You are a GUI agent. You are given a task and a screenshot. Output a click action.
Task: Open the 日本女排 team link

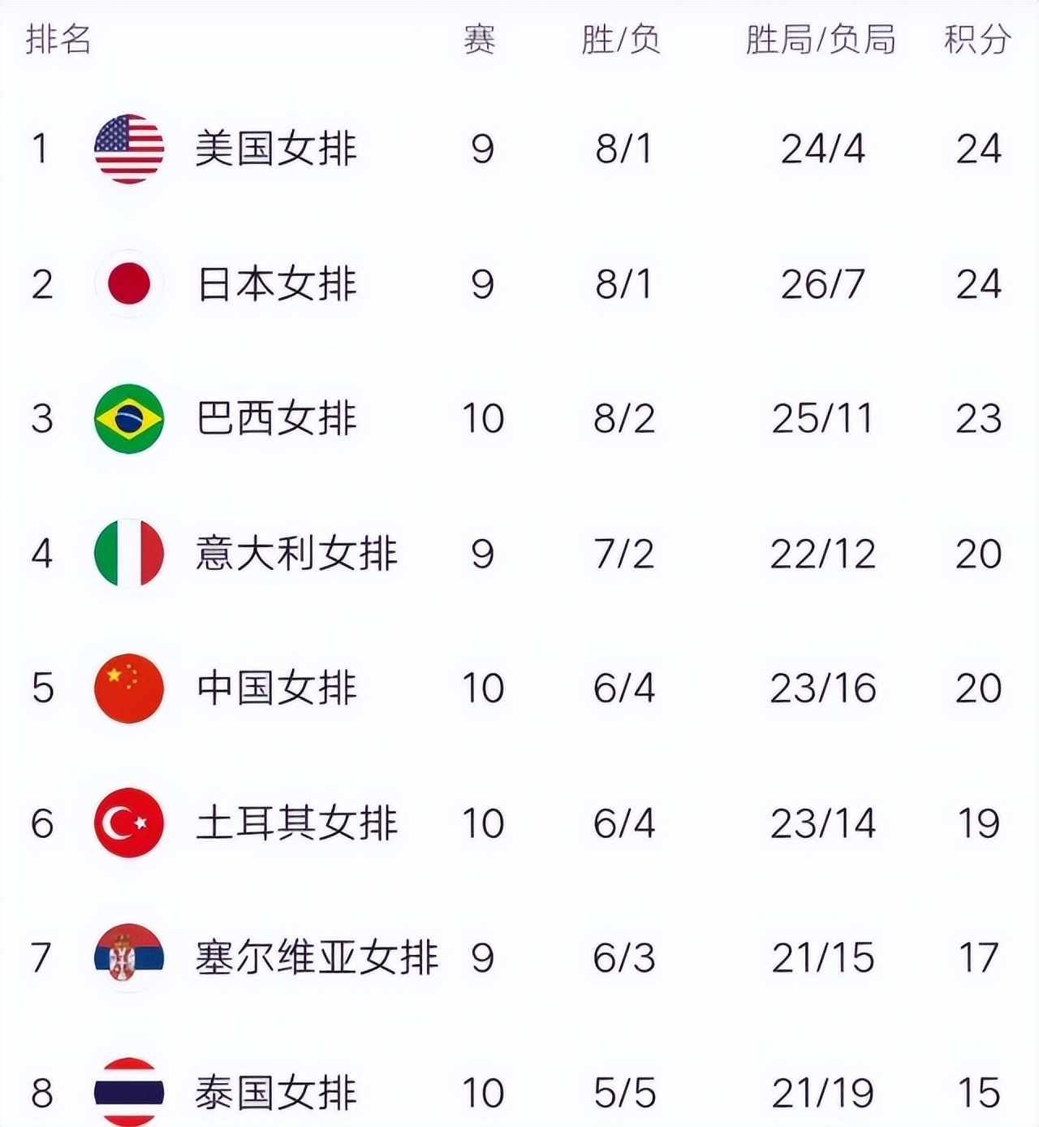pos(276,284)
